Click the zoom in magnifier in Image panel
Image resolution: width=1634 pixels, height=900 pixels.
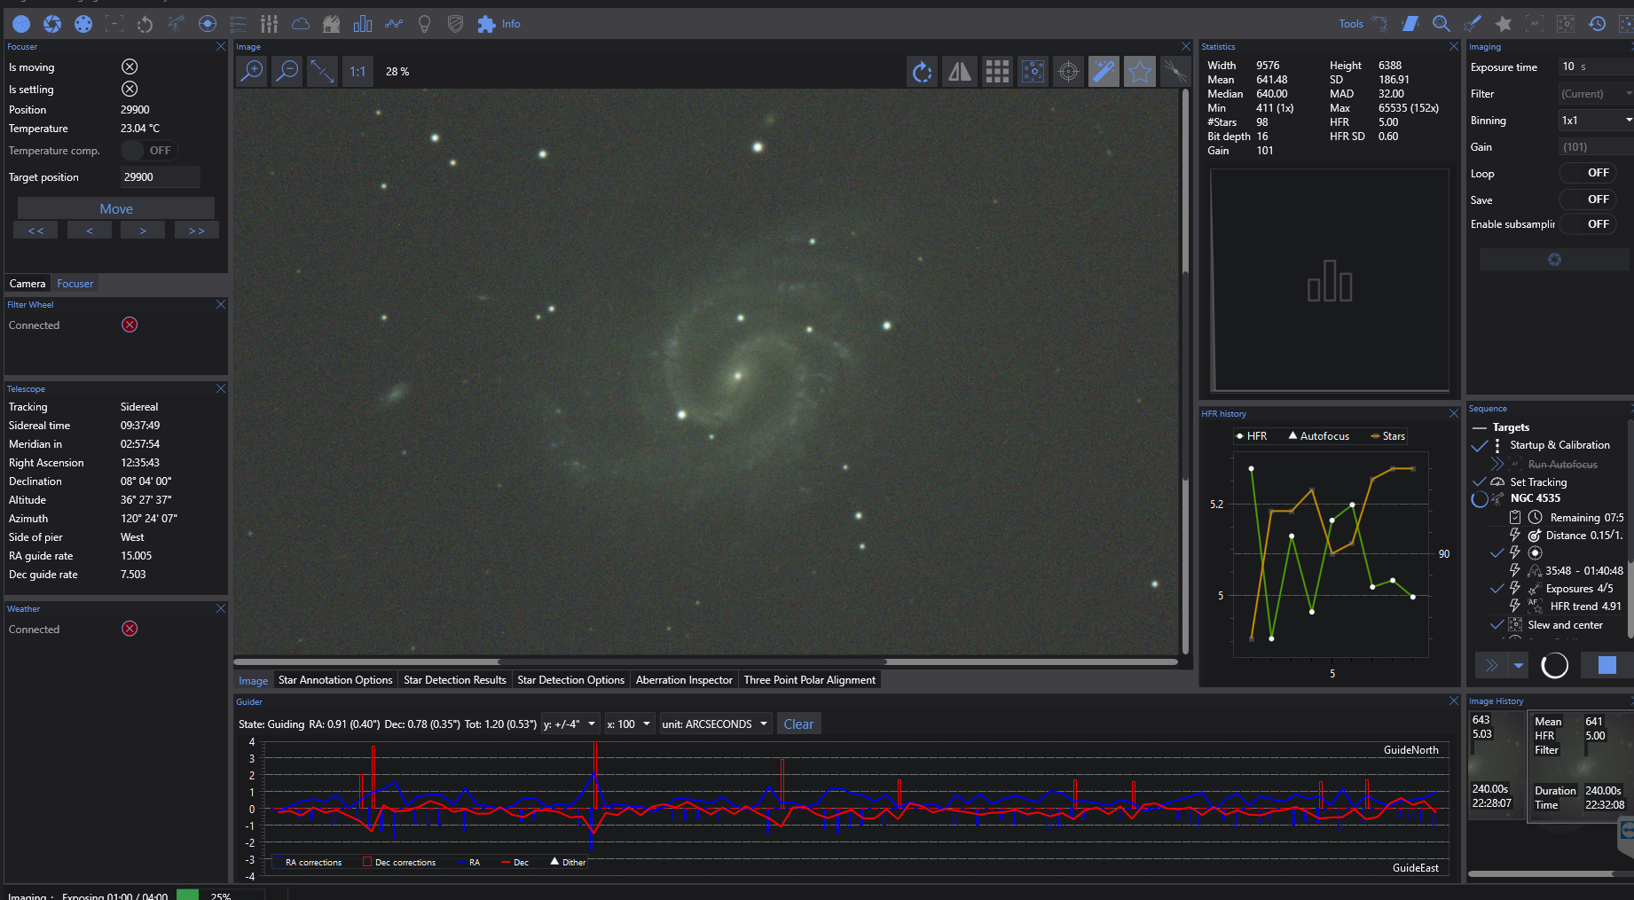point(252,71)
